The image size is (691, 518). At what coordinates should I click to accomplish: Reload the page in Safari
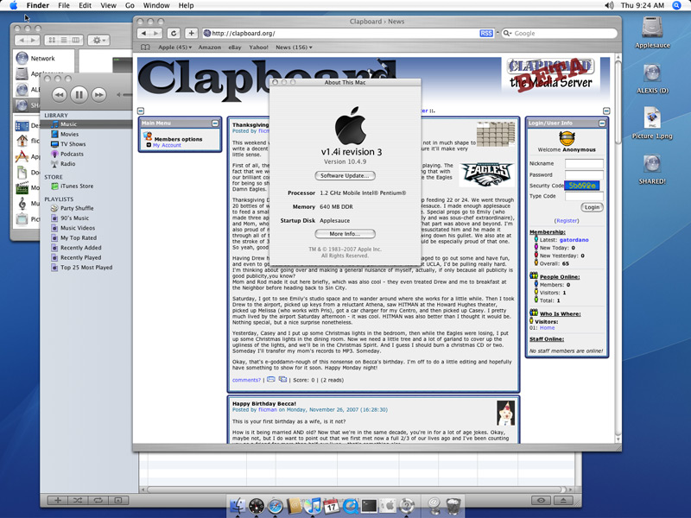(x=174, y=33)
